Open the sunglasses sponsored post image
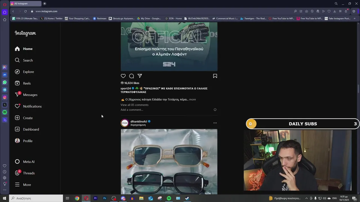Viewport: 360px width, 202px height. [169, 162]
